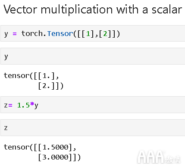Select the code cell containing only y

pos(93,56)
